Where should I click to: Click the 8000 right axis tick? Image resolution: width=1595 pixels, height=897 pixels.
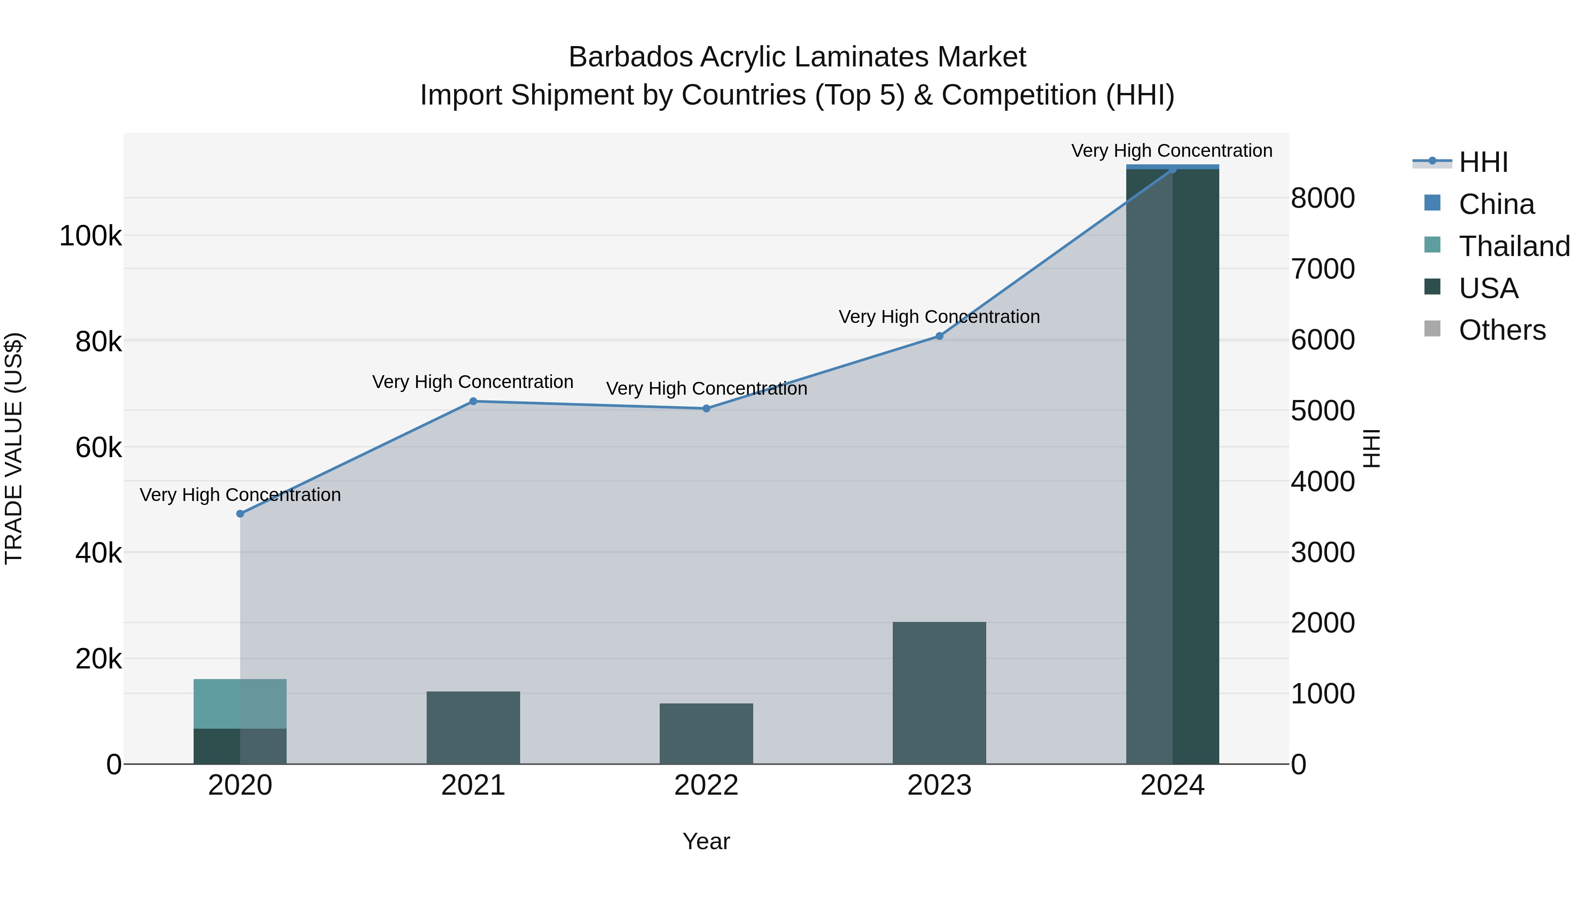pyautogui.click(x=1323, y=199)
